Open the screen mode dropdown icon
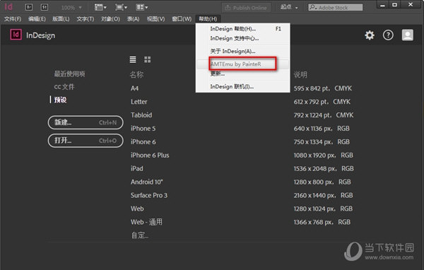 121,7
